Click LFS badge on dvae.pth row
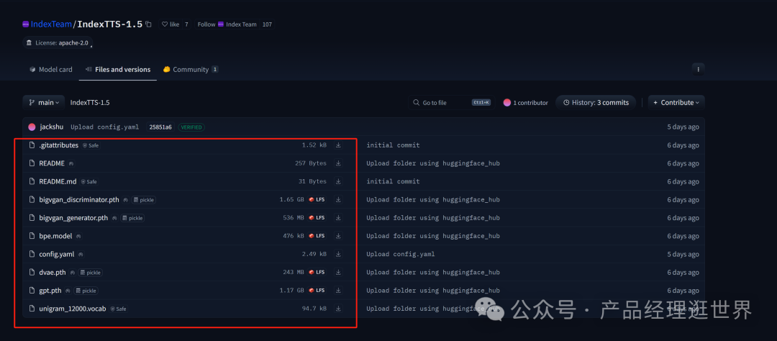 (317, 272)
